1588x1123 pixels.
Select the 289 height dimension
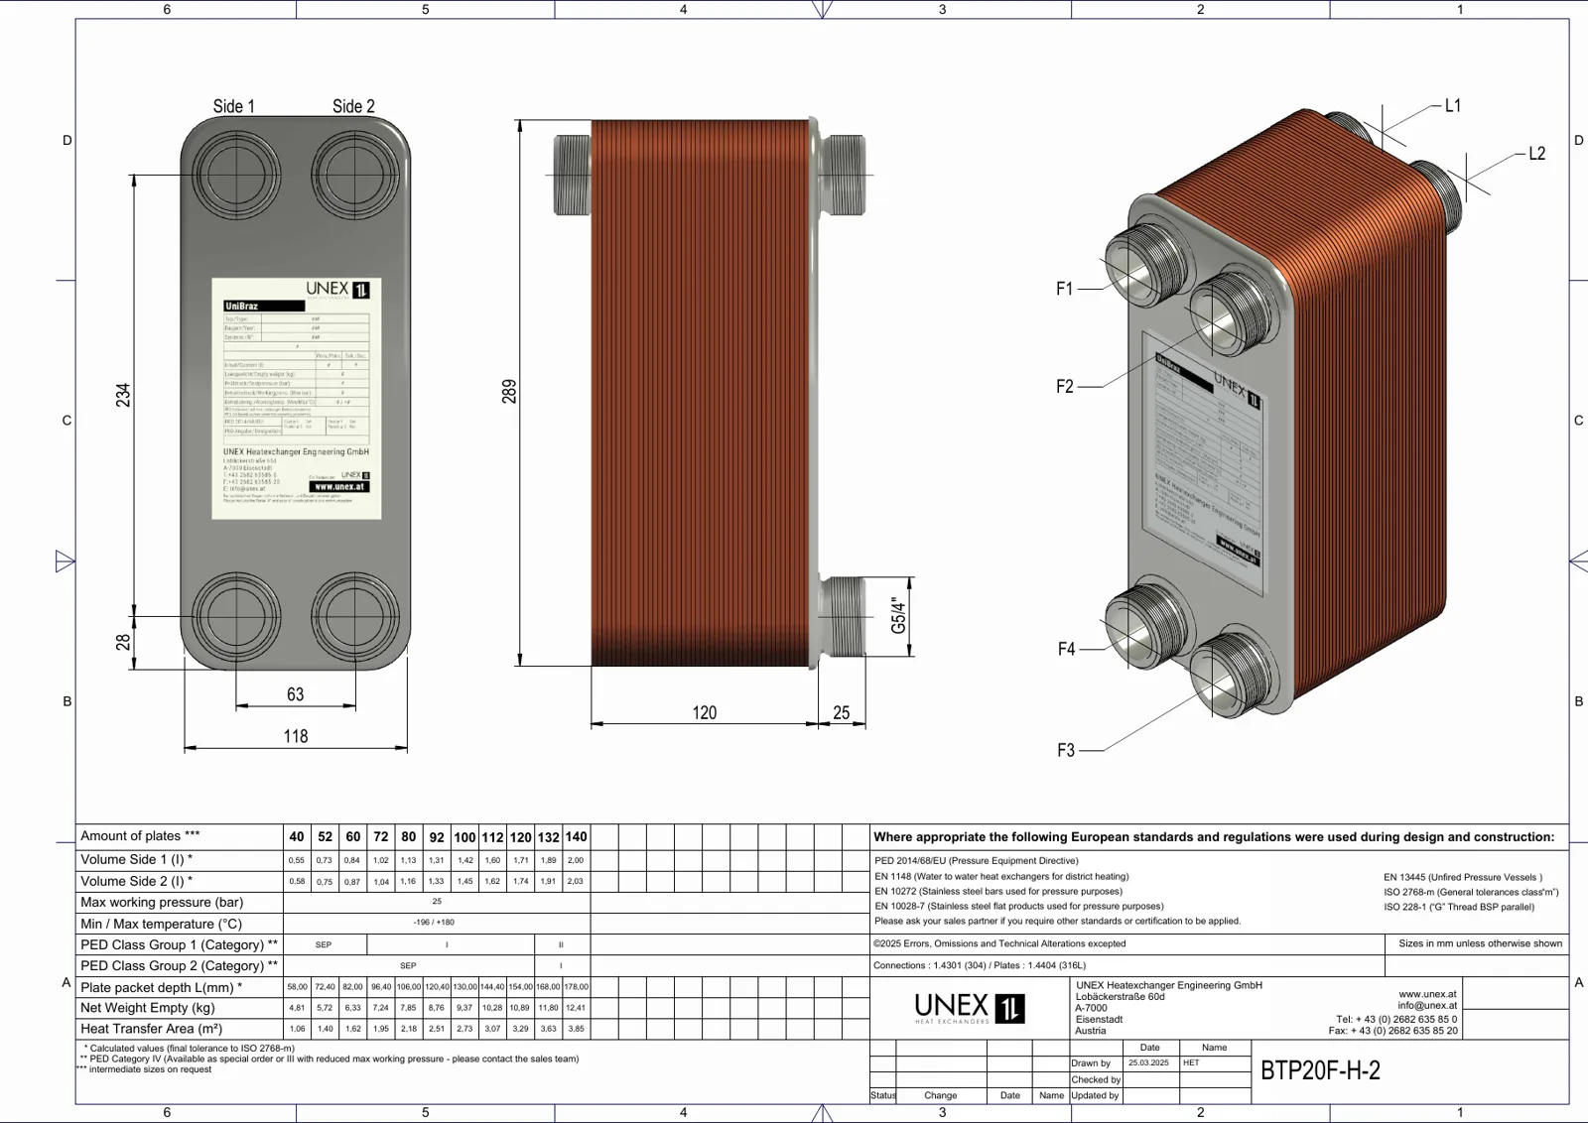(509, 391)
